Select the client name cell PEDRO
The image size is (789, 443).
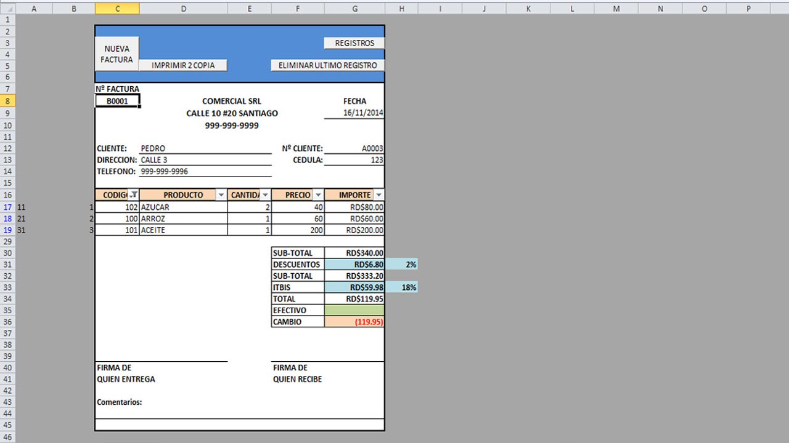tap(205, 148)
